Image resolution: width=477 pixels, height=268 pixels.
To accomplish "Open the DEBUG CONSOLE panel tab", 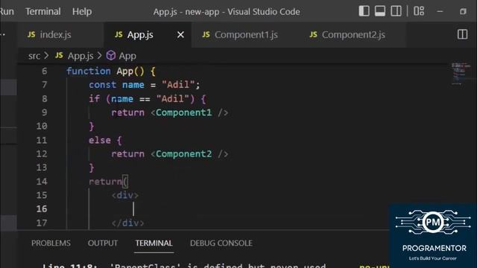I will point(221,243).
